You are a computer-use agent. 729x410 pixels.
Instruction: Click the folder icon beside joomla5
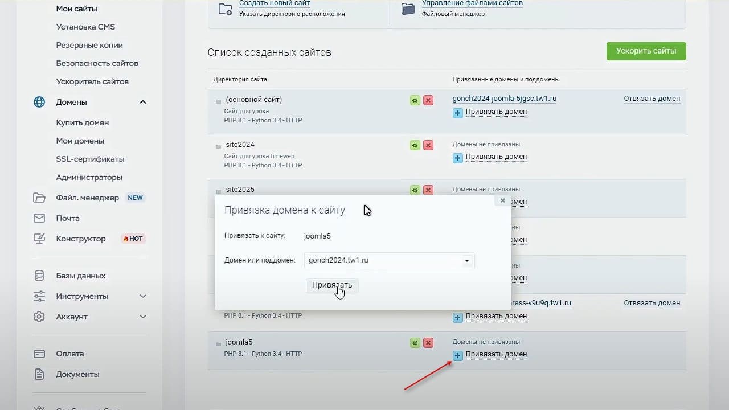(x=218, y=344)
